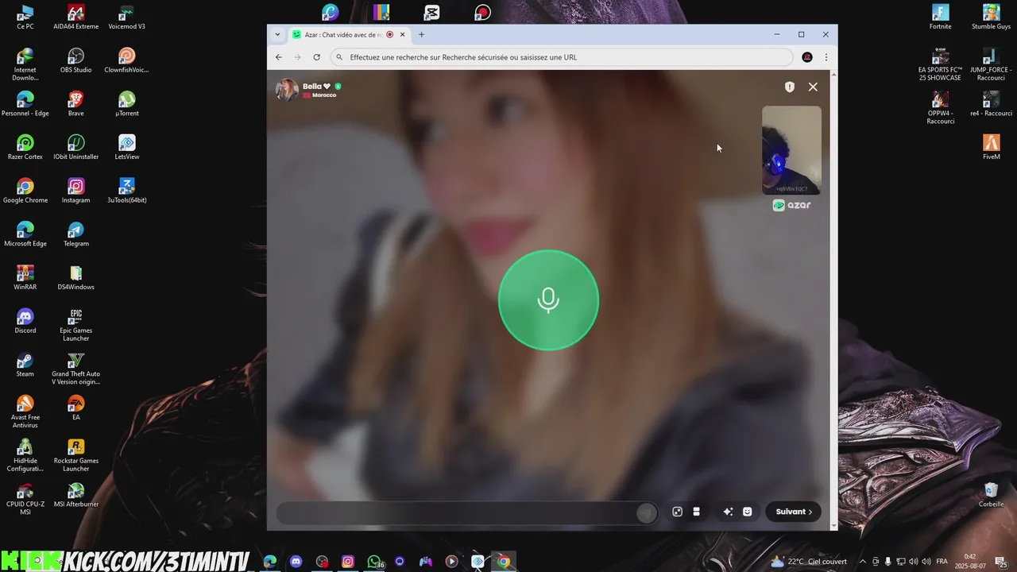Open Bella's profile avatar
Screen dimensions: 1017x572
tap(287, 90)
